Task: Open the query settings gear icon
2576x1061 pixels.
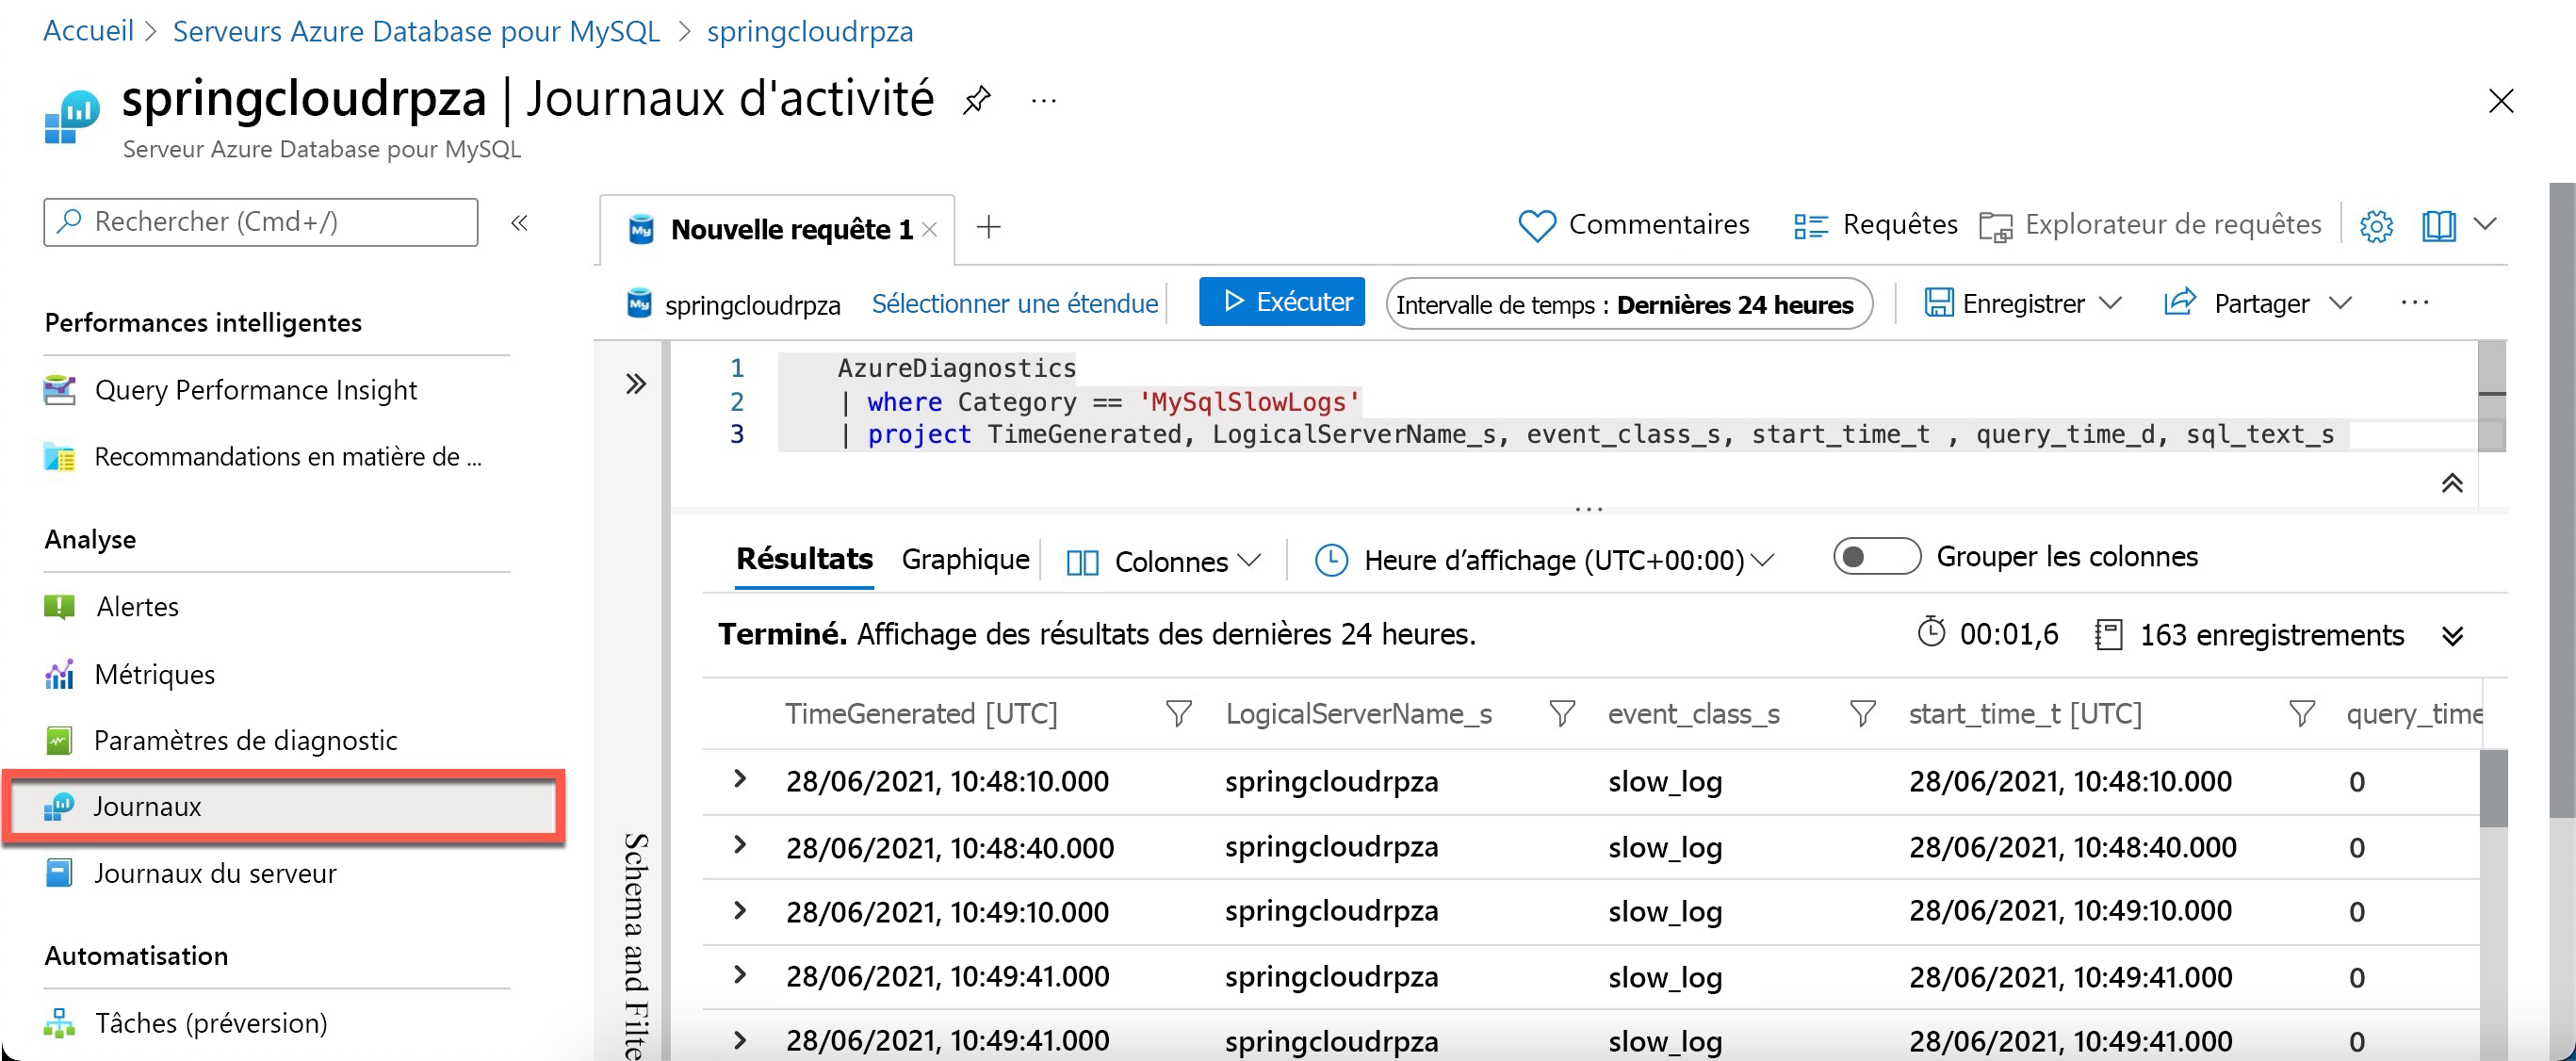Action: pyautogui.click(x=2376, y=226)
